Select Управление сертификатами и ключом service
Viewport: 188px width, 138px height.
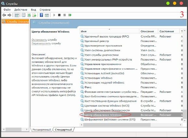point(131,69)
